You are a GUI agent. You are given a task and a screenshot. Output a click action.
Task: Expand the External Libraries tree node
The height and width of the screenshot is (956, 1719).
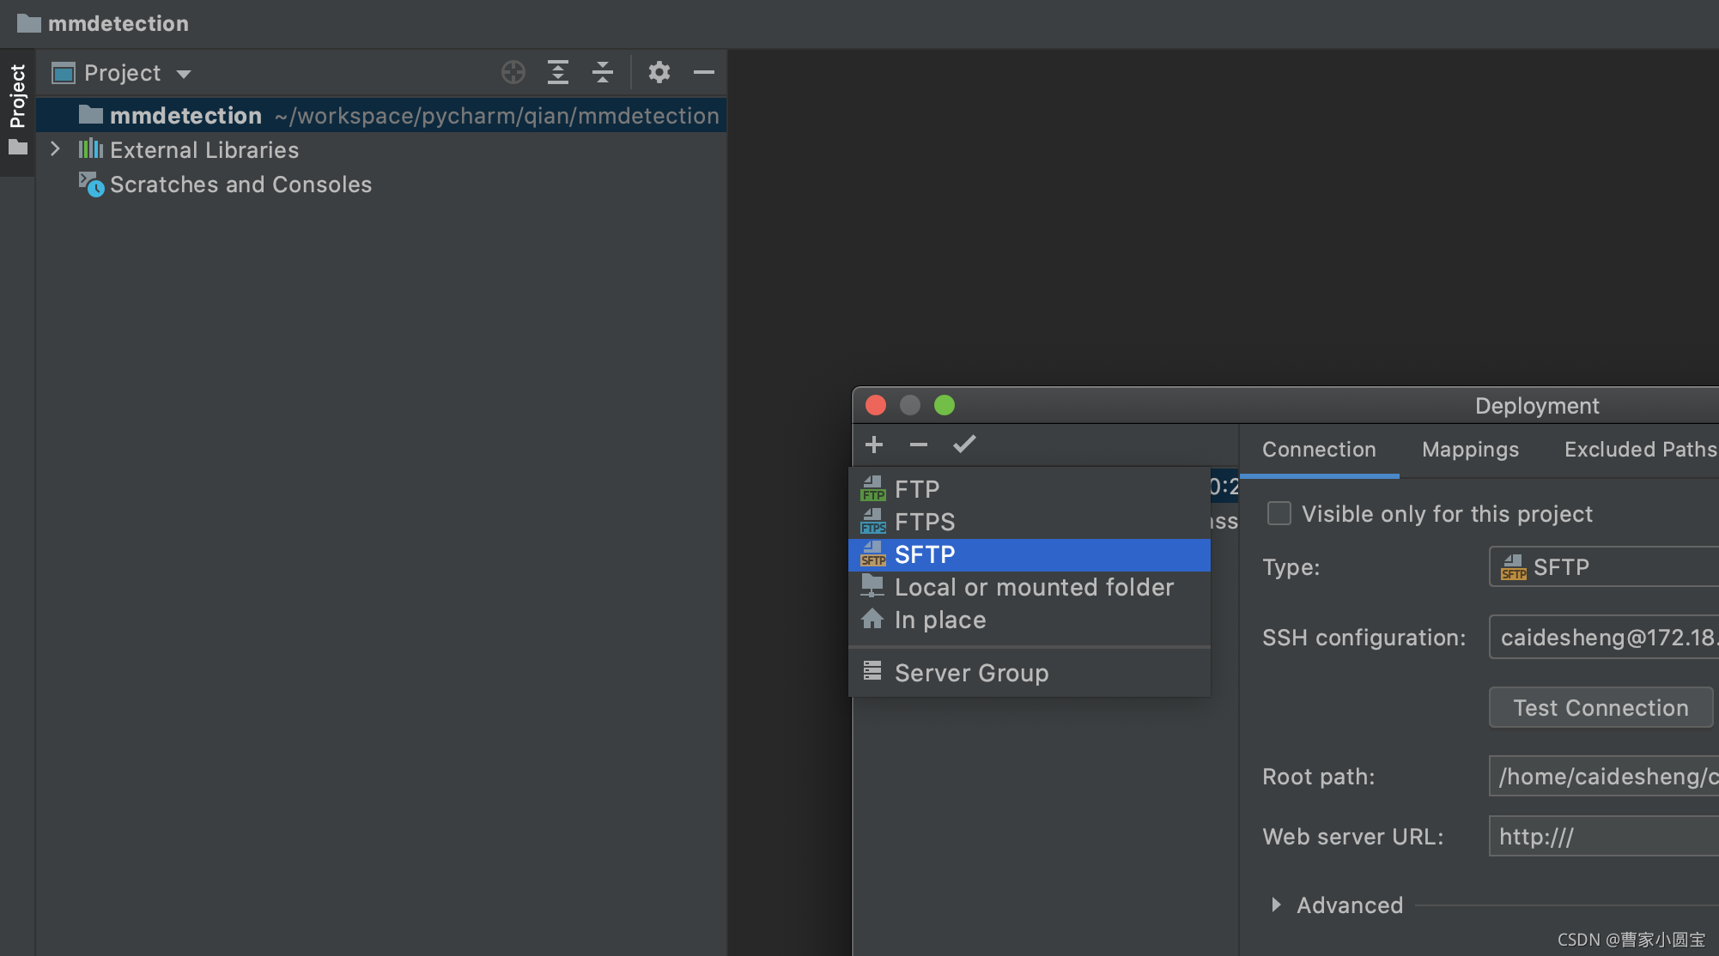(56, 149)
